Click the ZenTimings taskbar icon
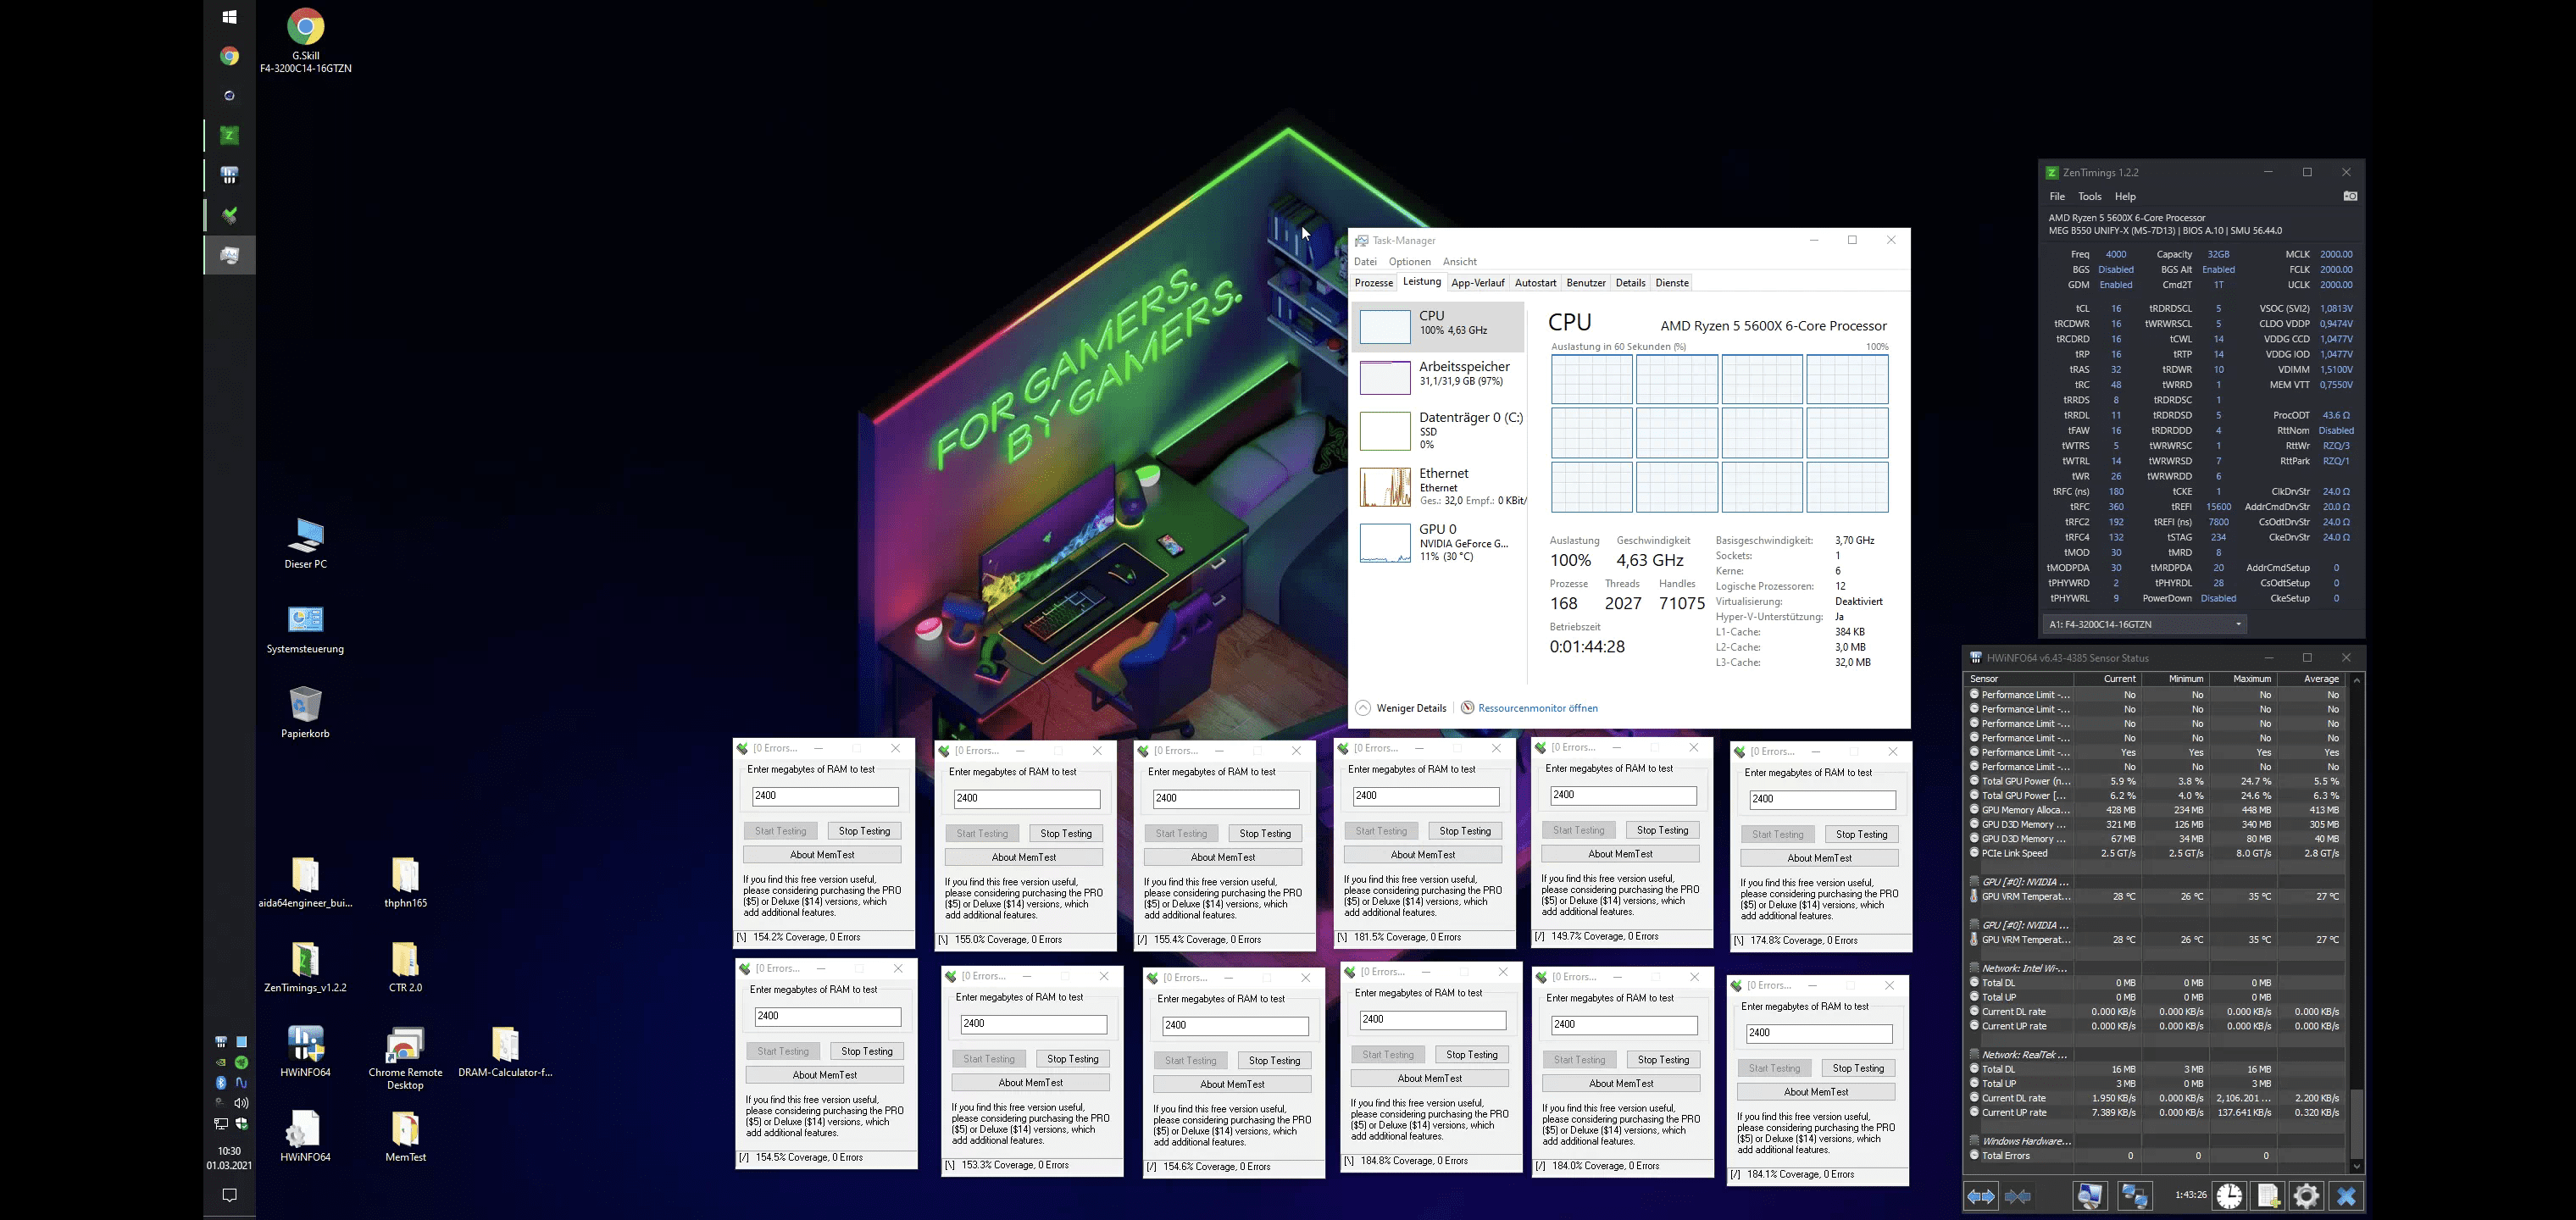Image resolution: width=2576 pixels, height=1220 pixels. point(229,135)
